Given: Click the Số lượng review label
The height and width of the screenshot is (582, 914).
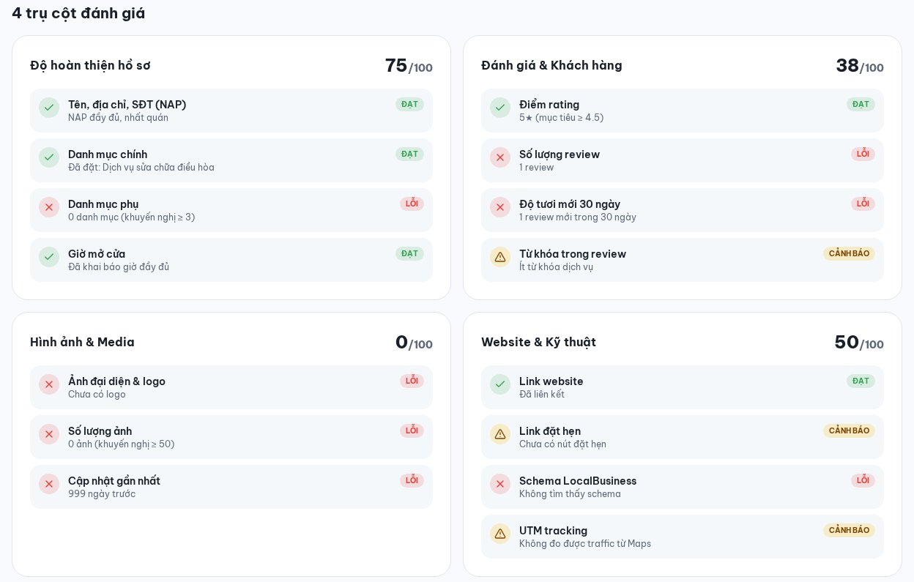Looking at the screenshot, I should pyautogui.click(x=560, y=154).
